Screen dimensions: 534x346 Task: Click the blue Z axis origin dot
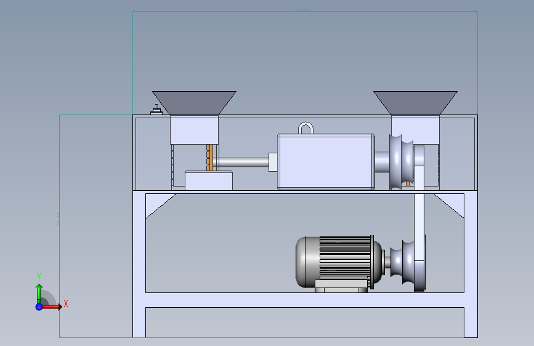tap(39, 307)
